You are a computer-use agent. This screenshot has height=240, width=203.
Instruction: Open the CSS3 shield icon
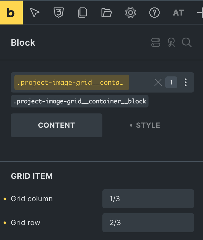click(59, 13)
